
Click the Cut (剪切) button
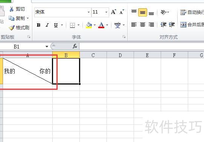click(17, 9)
